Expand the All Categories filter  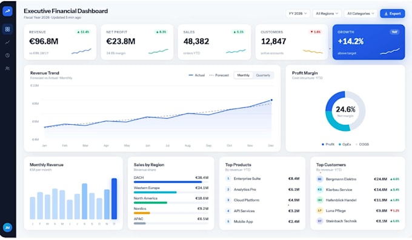tap(360, 13)
